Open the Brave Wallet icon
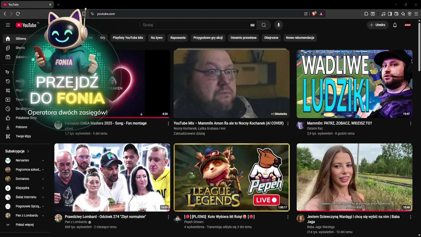421x237 pixels. coord(396,14)
